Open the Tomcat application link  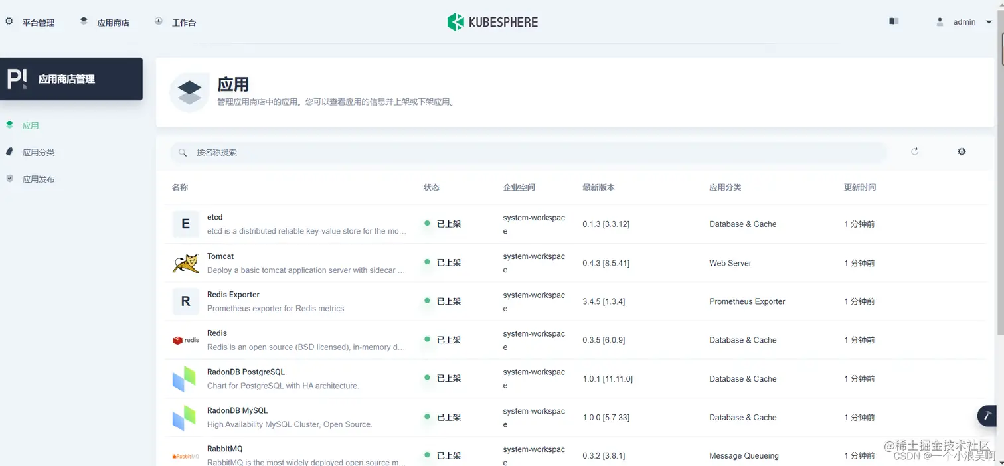click(x=220, y=256)
